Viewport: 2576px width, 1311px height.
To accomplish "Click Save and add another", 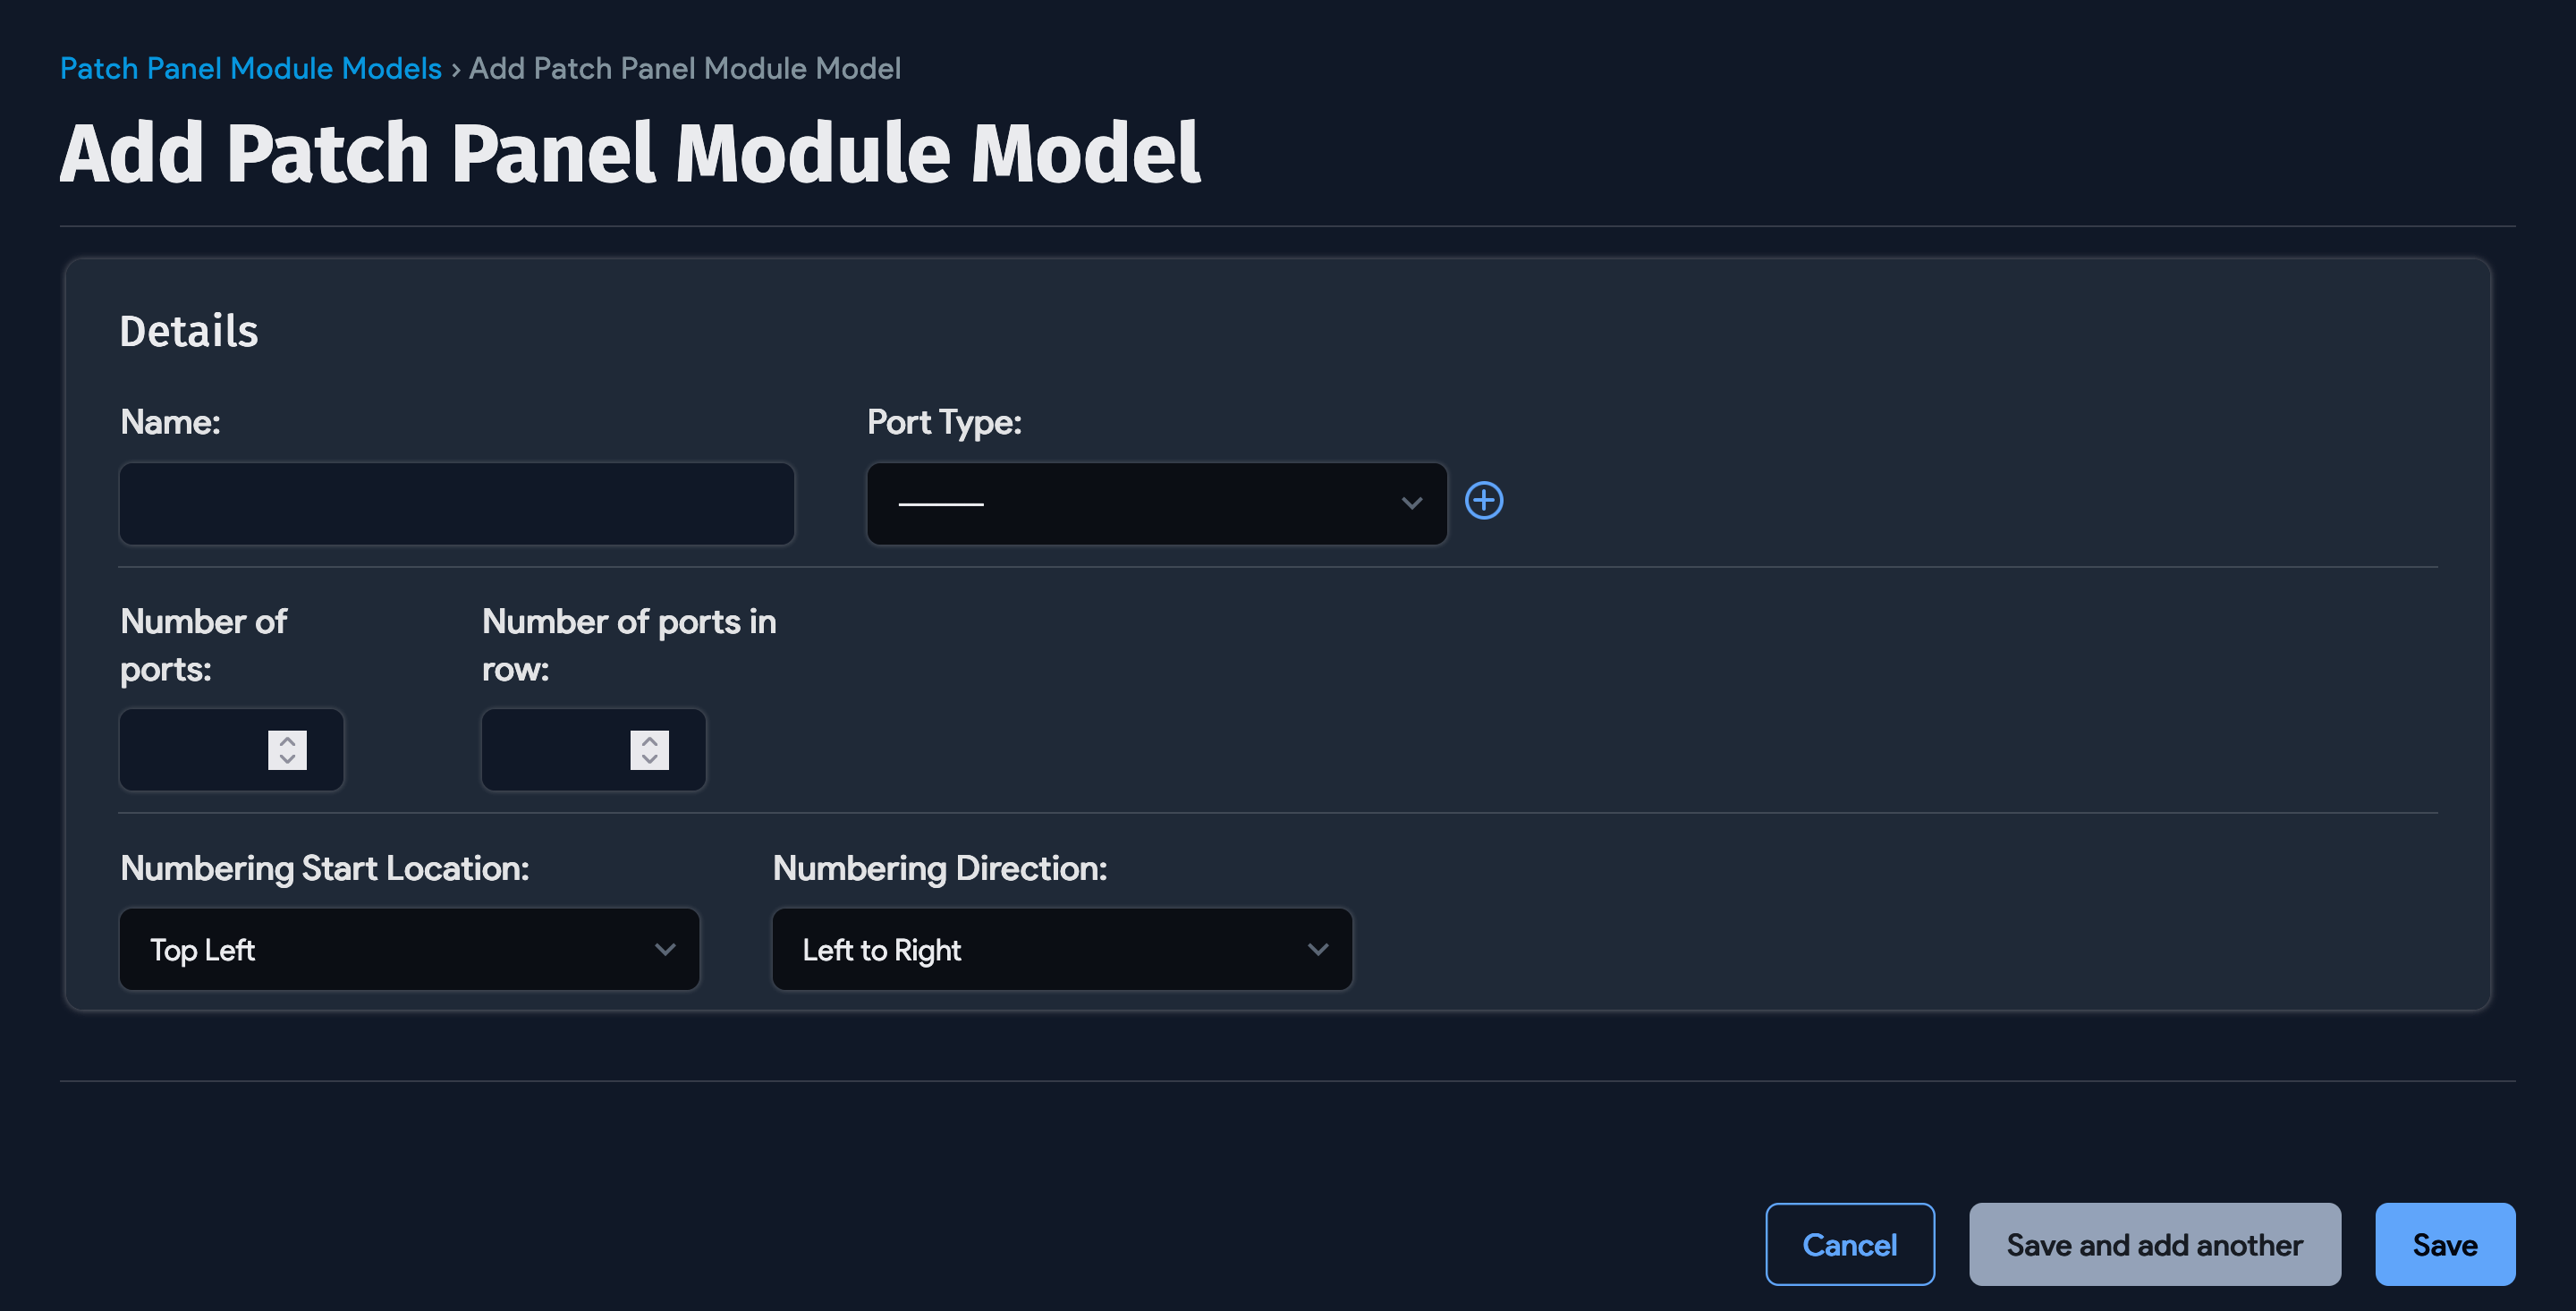I will (x=2154, y=1244).
